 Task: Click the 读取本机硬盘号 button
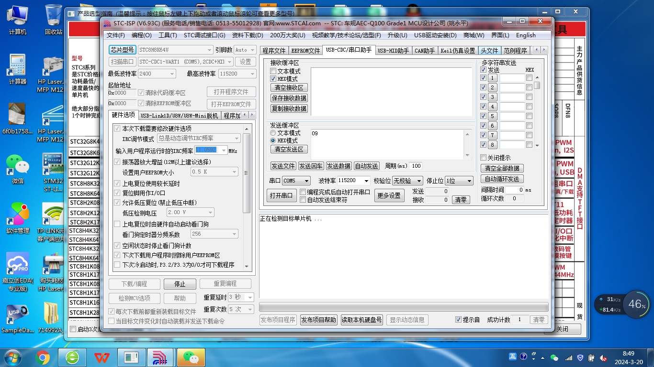362,320
